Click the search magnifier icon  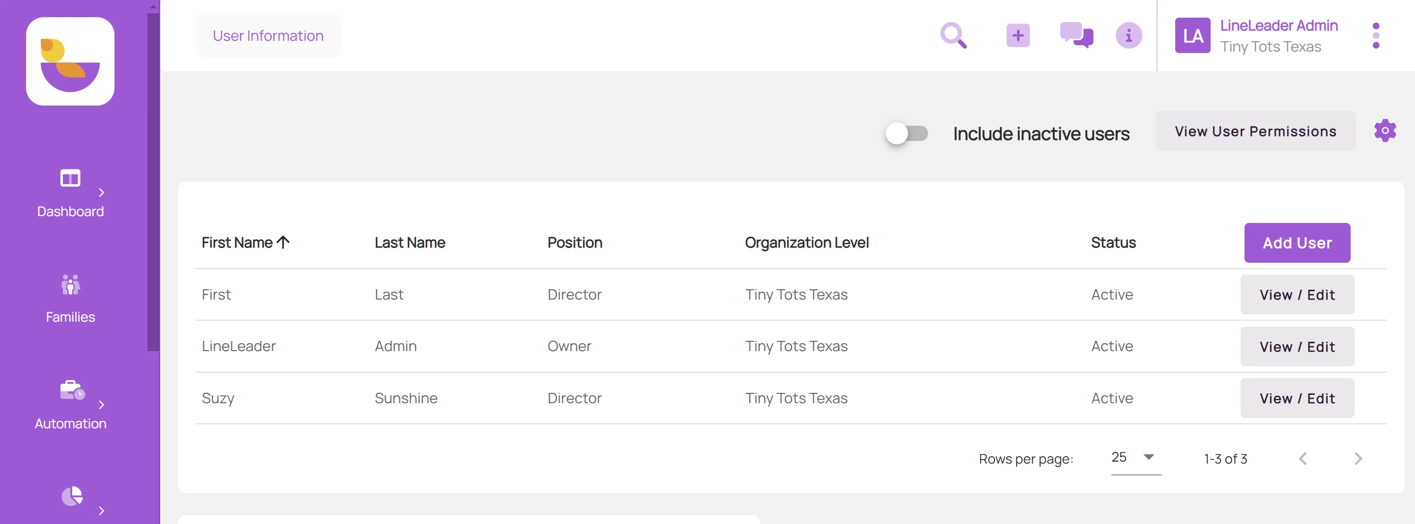tap(954, 36)
